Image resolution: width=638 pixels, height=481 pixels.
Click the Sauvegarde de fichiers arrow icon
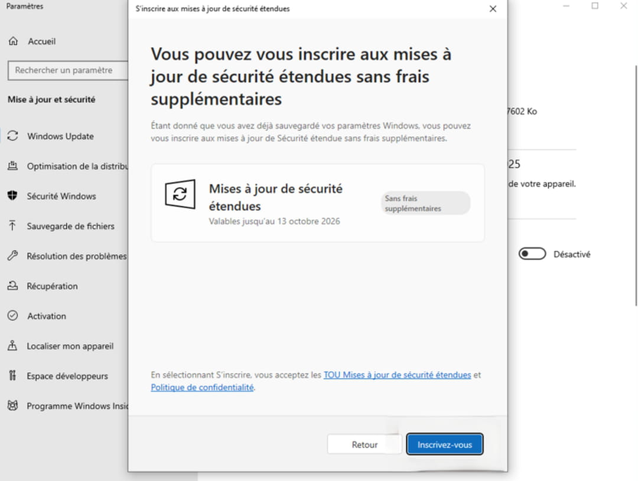click(12, 226)
